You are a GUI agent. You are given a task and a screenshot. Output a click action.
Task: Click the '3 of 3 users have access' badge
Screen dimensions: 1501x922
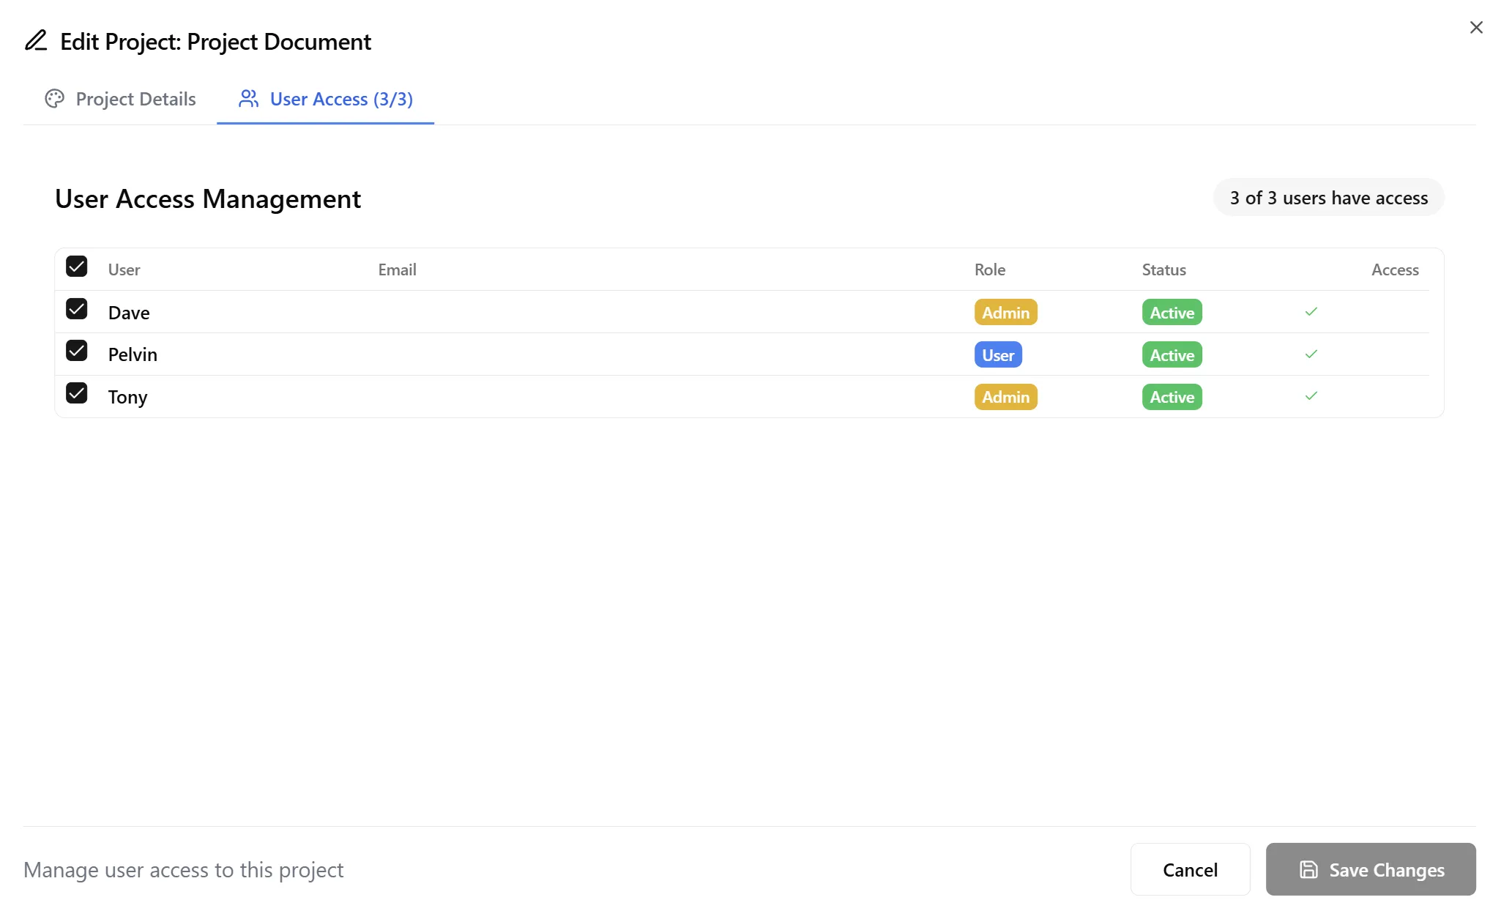coord(1327,198)
